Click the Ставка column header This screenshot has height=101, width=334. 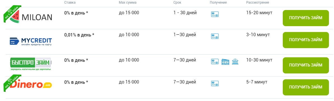click(x=70, y=3)
